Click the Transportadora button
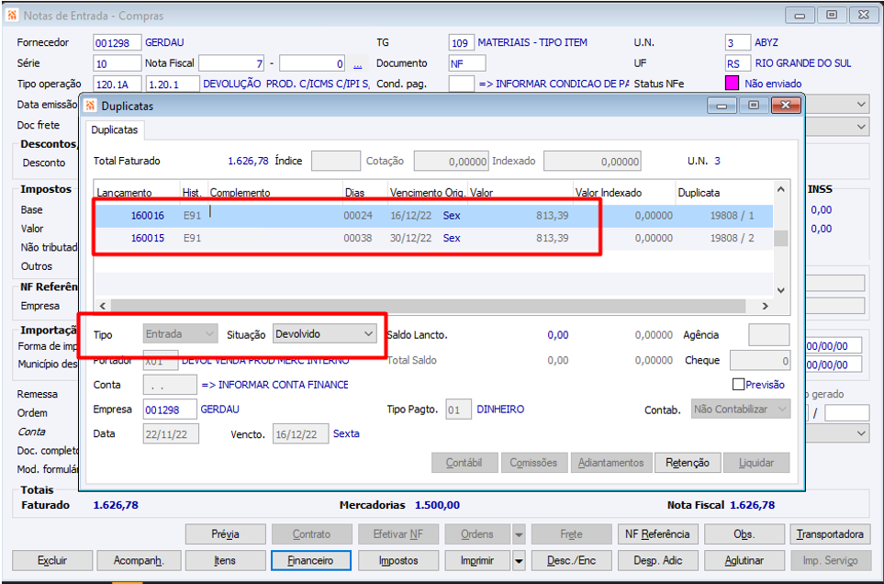The width and height of the screenshot is (884, 584). 830,534
